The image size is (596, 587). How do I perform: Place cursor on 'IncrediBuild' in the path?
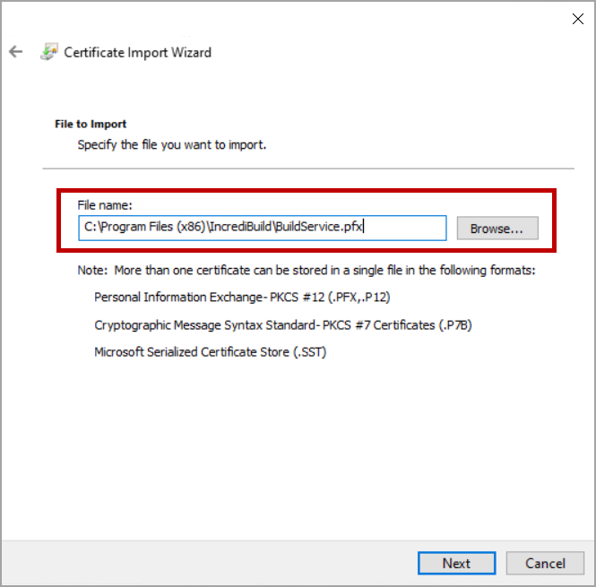click(x=242, y=228)
